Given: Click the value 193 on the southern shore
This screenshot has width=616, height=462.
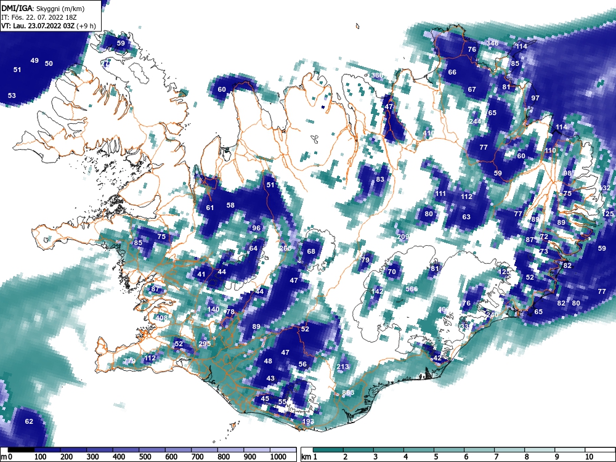Looking at the screenshot, I should pyautogui.click(x=309, y=421).
